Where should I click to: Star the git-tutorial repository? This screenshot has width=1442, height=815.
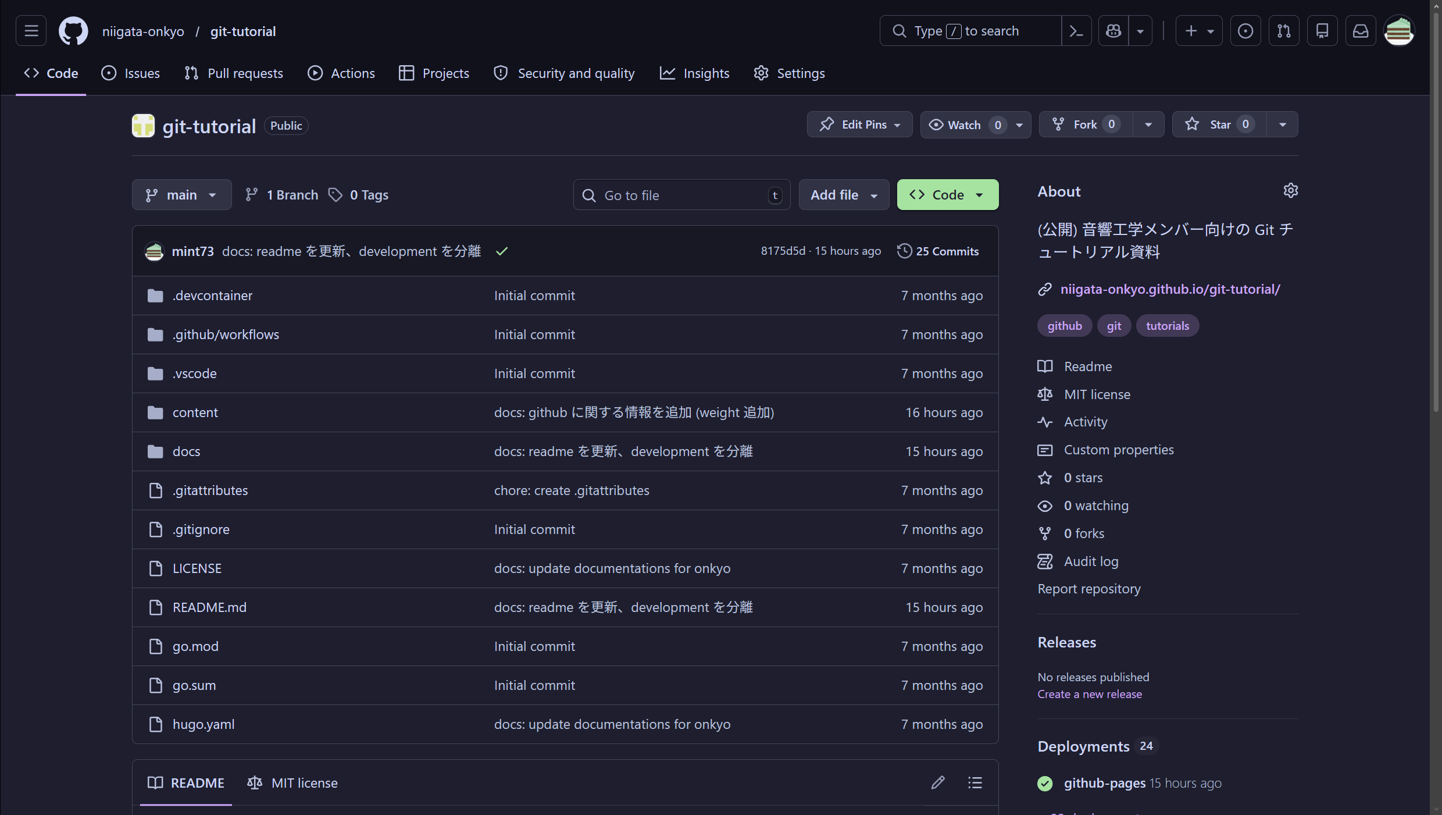tap(1219, 124)
